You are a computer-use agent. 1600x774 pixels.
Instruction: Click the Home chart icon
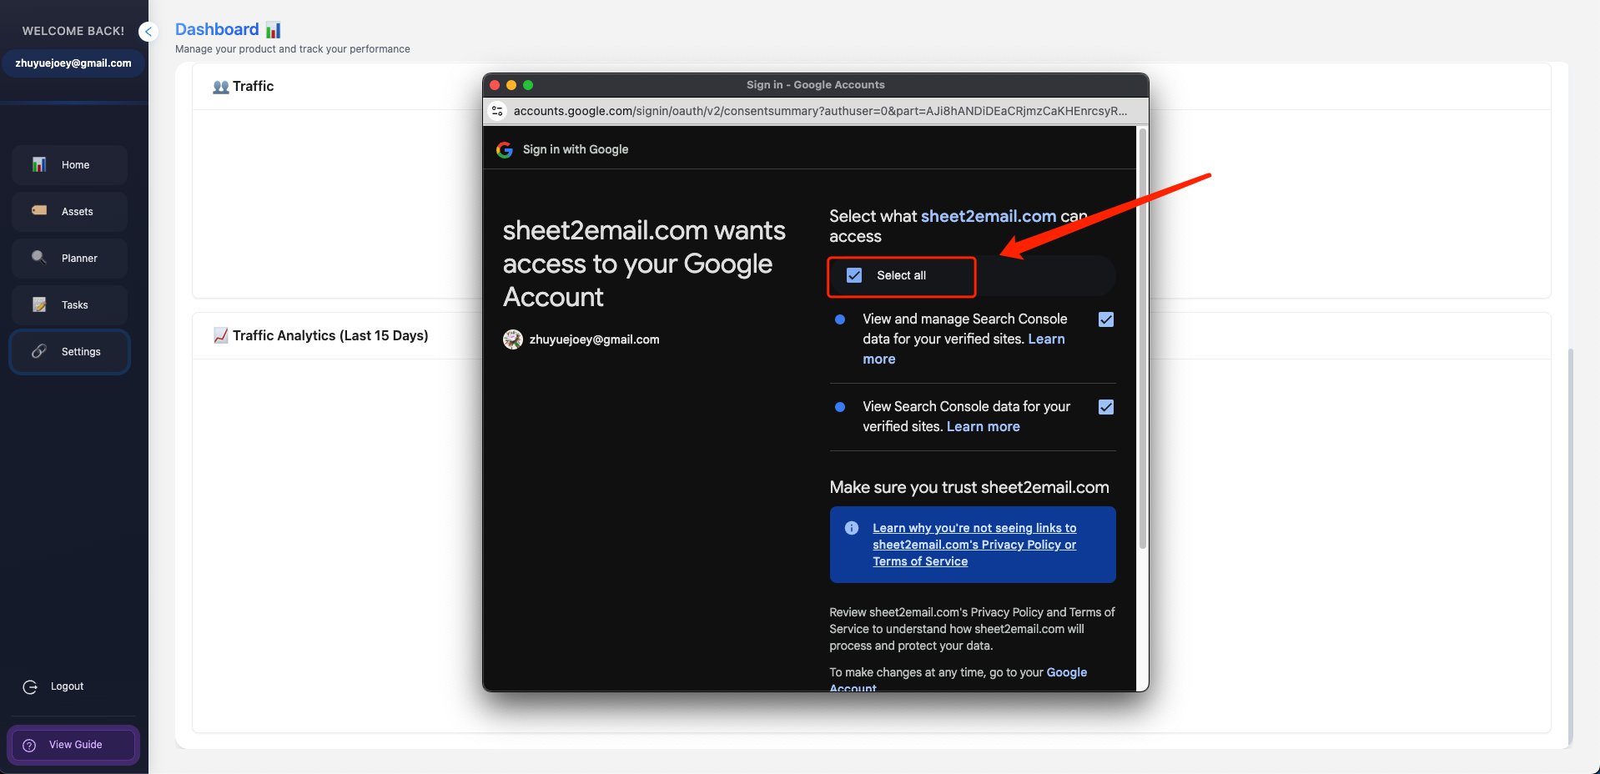tap(39, 164)
